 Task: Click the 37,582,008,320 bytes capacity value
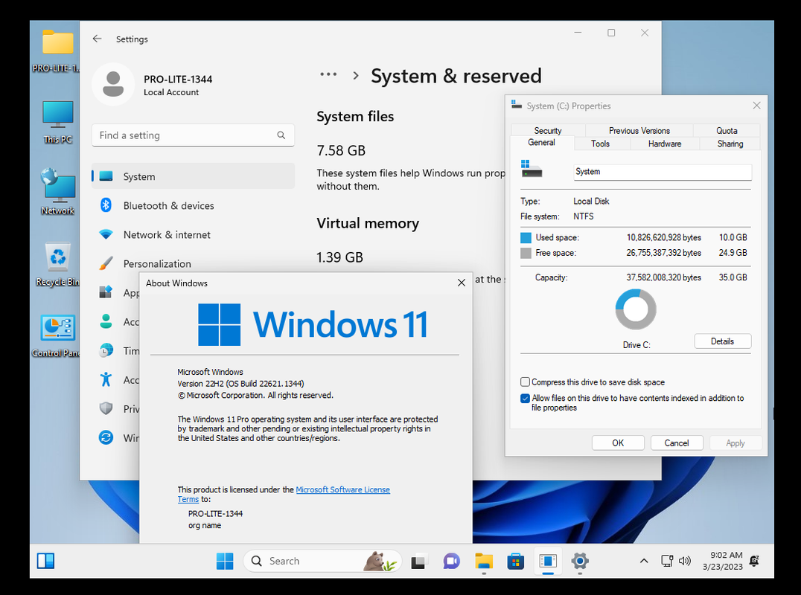coord(663,277)
